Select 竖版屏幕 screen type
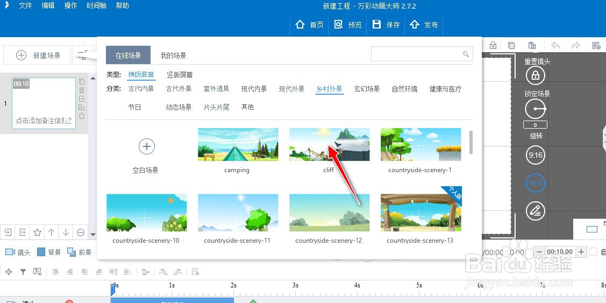The width and height of the screenshot is (606, 303). click(x=180, y=75)
